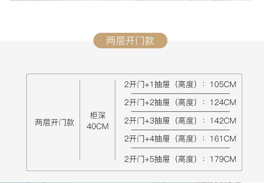This screenshot has width=264, height=183.
Task: Click the 142CM height value
Action: (x=223, y=121)
